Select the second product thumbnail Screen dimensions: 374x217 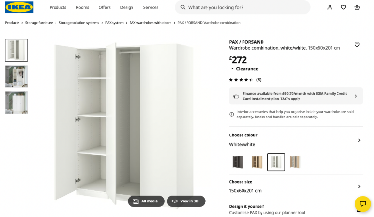16,76
